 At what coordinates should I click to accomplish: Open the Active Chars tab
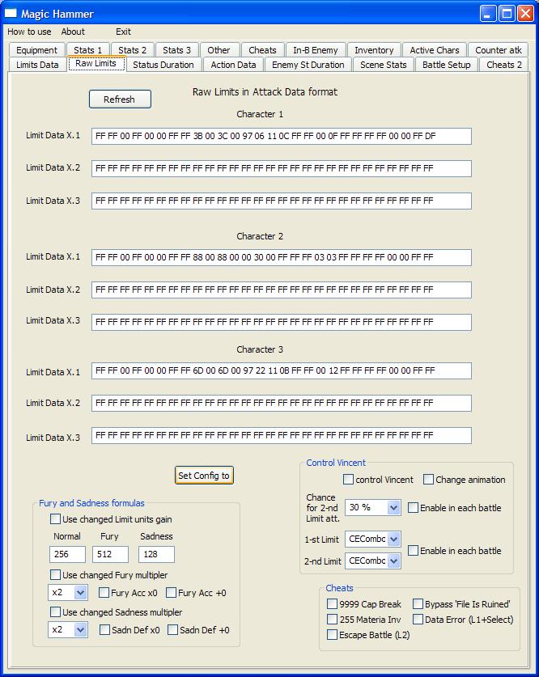435,50
